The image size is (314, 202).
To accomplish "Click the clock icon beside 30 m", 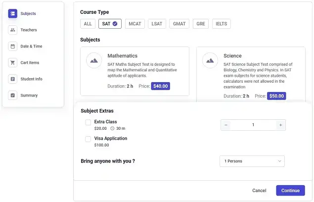I will (x=112, y=128).
